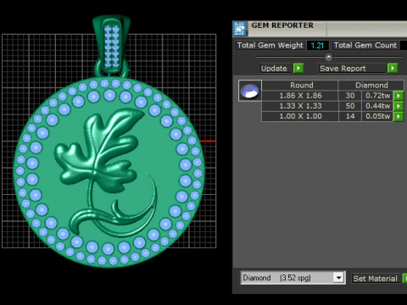The image size is (407, 305).
Task: Click the green arrow beside Save Report
Action: point(393,68)
